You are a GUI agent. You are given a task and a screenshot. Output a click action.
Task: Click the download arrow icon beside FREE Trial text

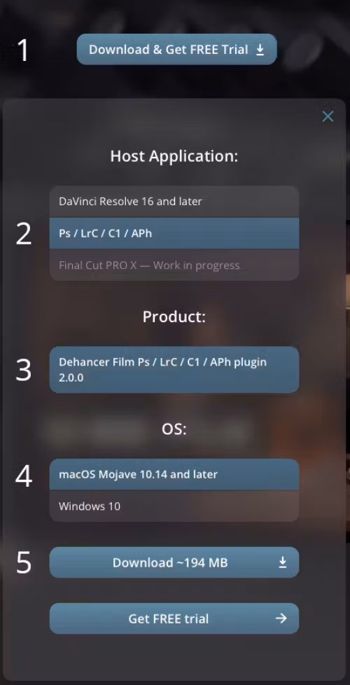(x=260, y=50)
